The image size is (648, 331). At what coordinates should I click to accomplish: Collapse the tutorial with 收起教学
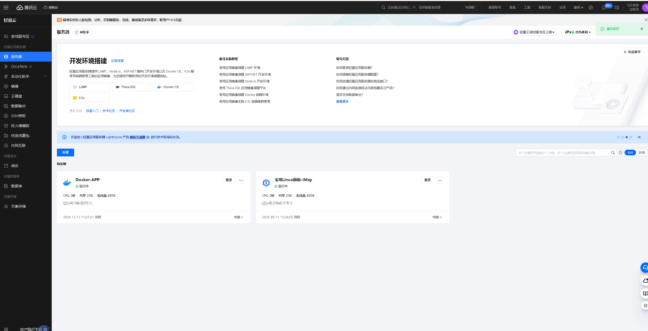pyautogui.click(x=632, y=52)
